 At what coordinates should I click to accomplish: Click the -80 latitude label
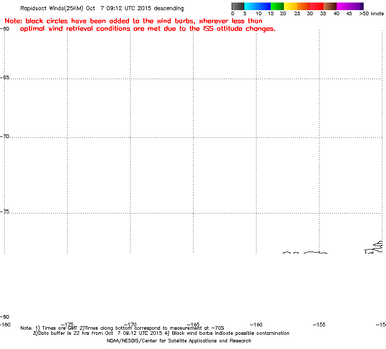point(6,317)
